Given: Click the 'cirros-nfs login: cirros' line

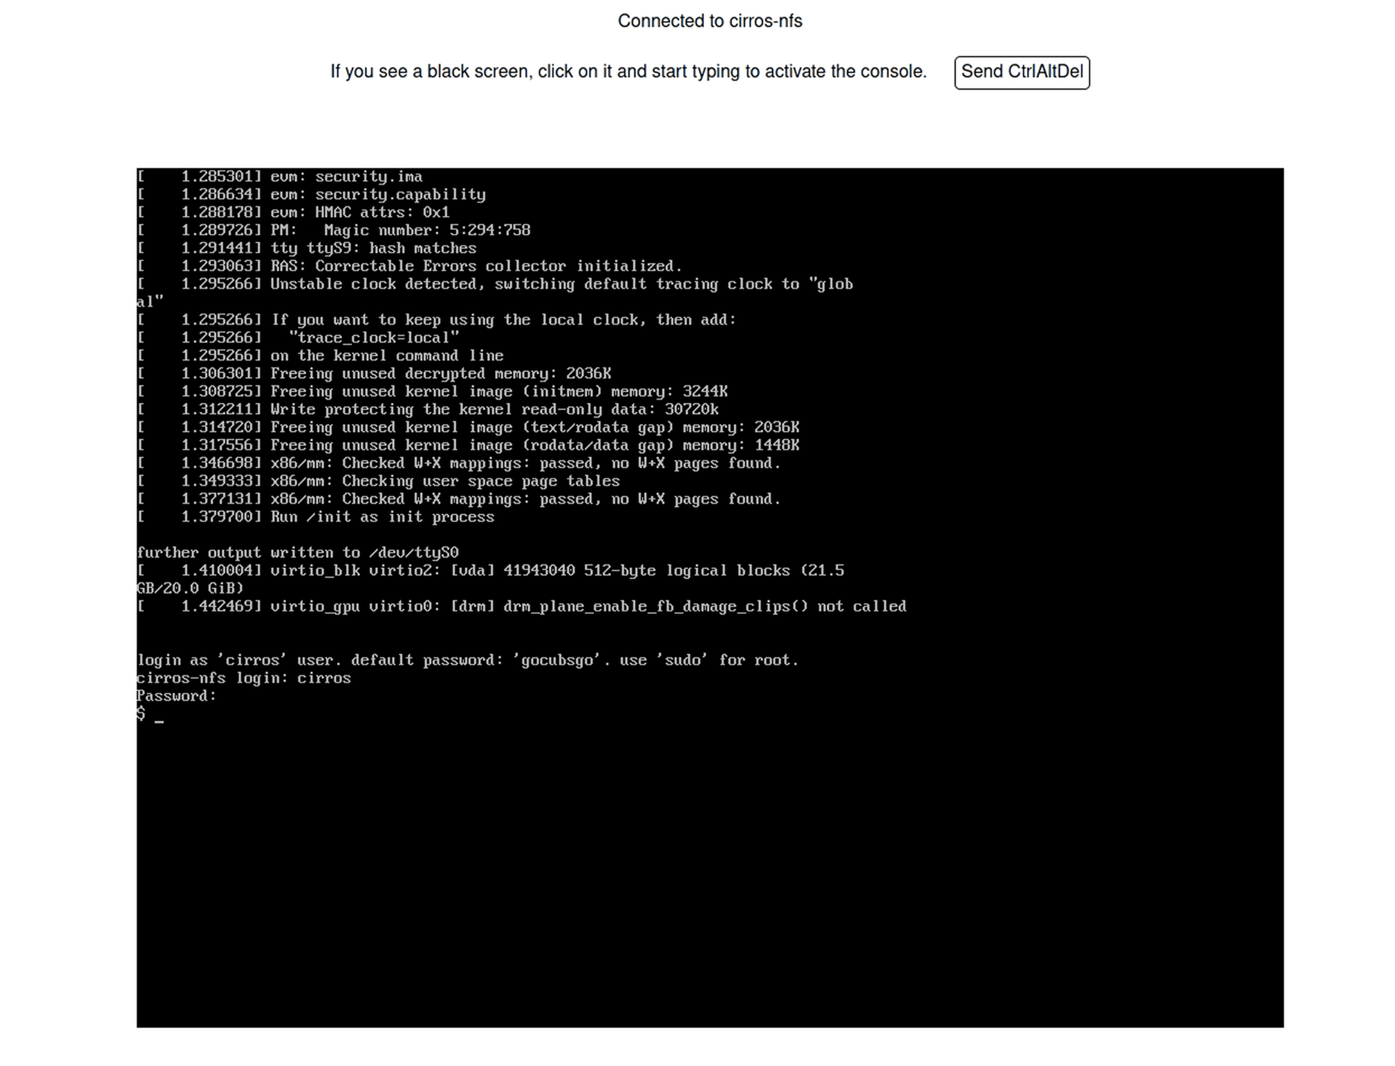Looking at the screenshot, I should click(x=244, y=679).
